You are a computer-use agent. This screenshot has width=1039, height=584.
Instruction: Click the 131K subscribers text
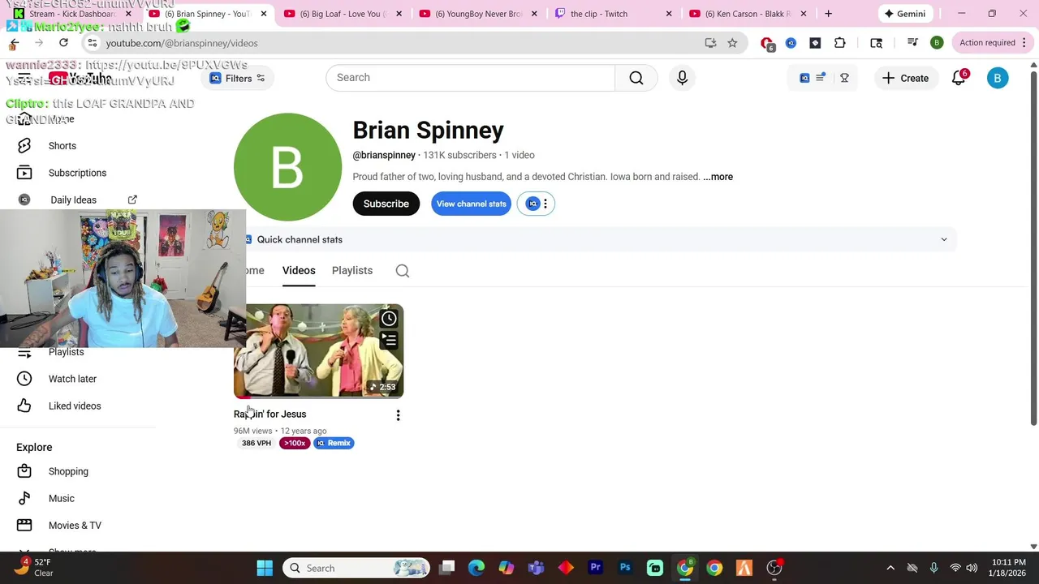459,155
